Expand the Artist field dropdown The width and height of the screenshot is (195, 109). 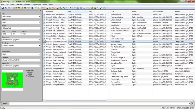point(39,22)
